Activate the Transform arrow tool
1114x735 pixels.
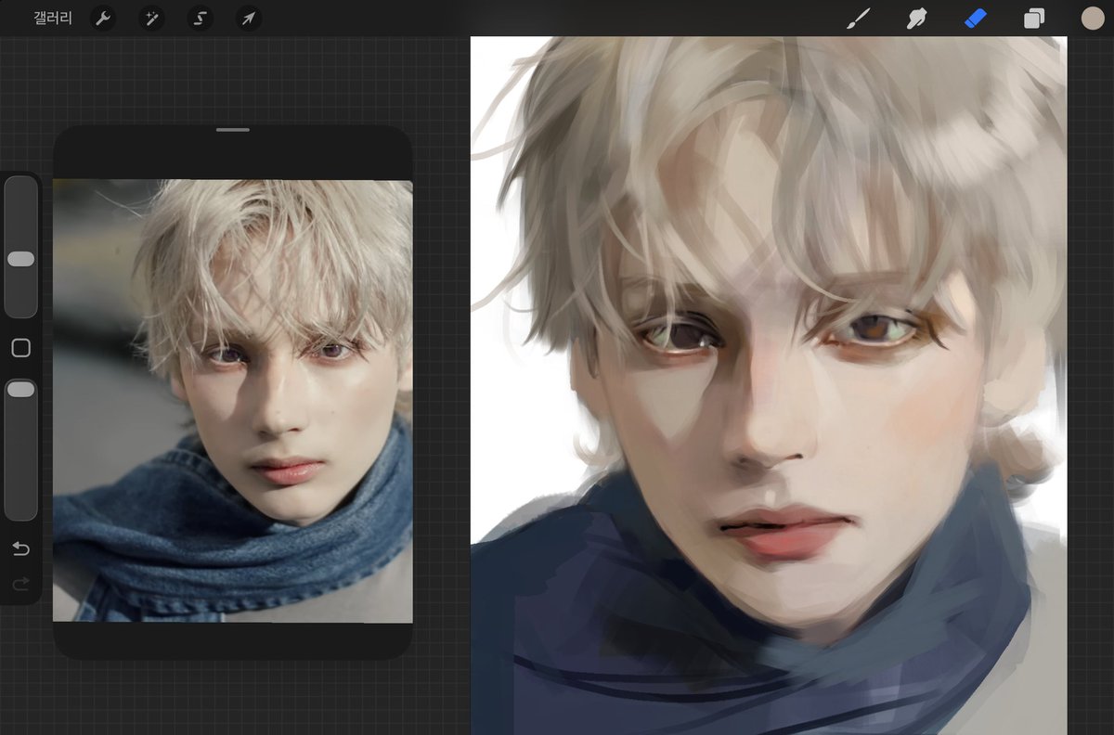tap(248, 19)
